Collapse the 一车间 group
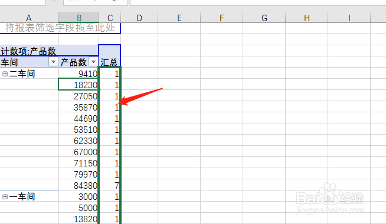The width and height of the screenshot is (386, 224). (5, 196)
